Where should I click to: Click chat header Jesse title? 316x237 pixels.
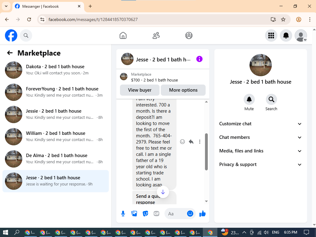[x=163, y=60]
